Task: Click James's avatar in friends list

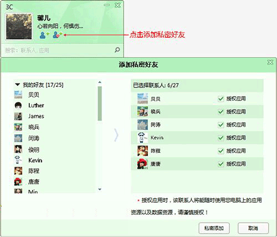Action: 18,116
